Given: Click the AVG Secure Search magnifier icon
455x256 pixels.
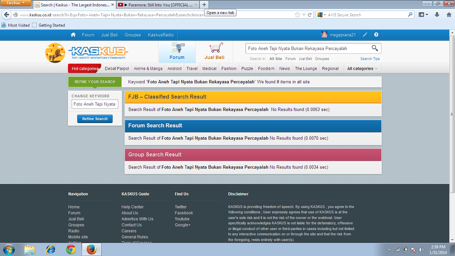Looking at the screenshot, I should coord(410,15).
